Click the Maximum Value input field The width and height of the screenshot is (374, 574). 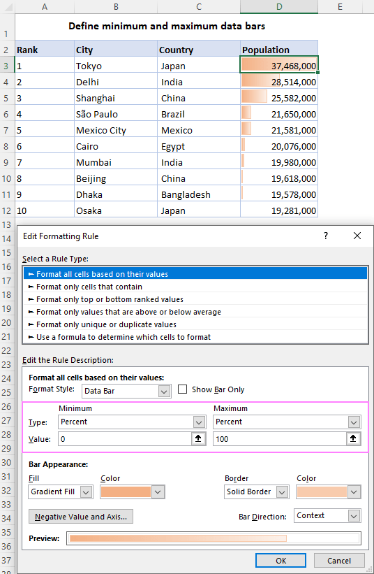click(280, 438)
